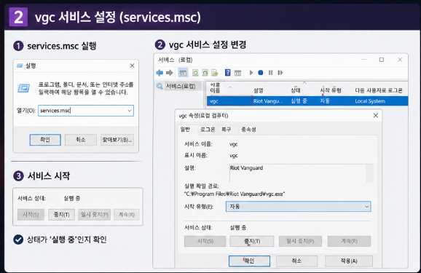Sort by 다음 사용자로 로그온 column header
The image size is (421, 273).
pos(379,90)
